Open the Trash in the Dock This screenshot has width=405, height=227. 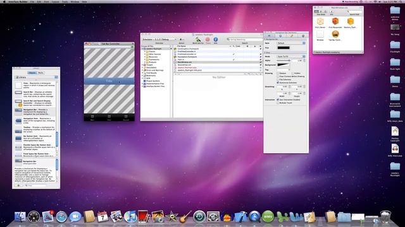click(385, 217)
